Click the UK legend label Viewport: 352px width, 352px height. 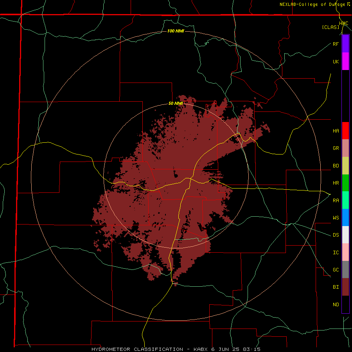coord(336,61)
